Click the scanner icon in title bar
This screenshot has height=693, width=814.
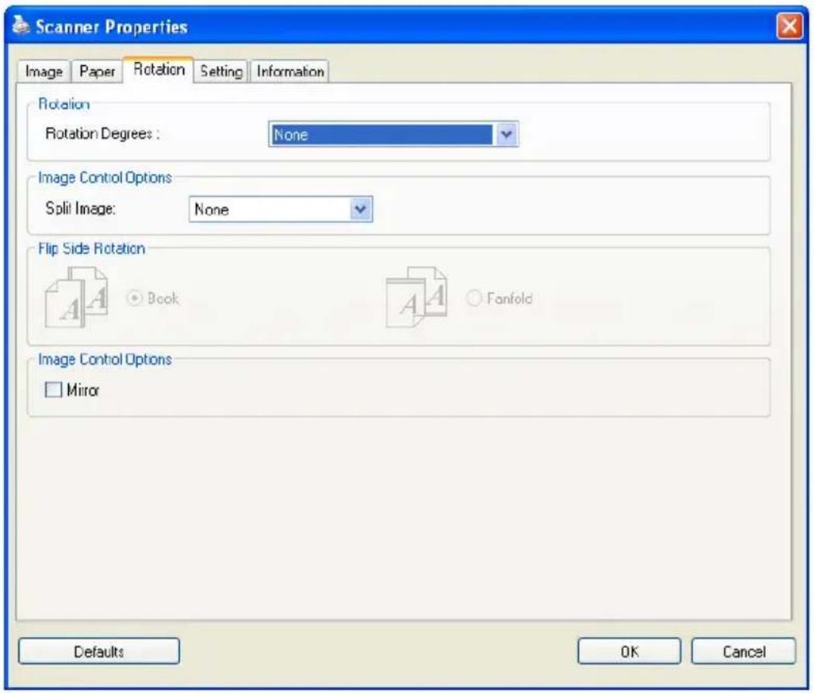click(x=21, y=25)
